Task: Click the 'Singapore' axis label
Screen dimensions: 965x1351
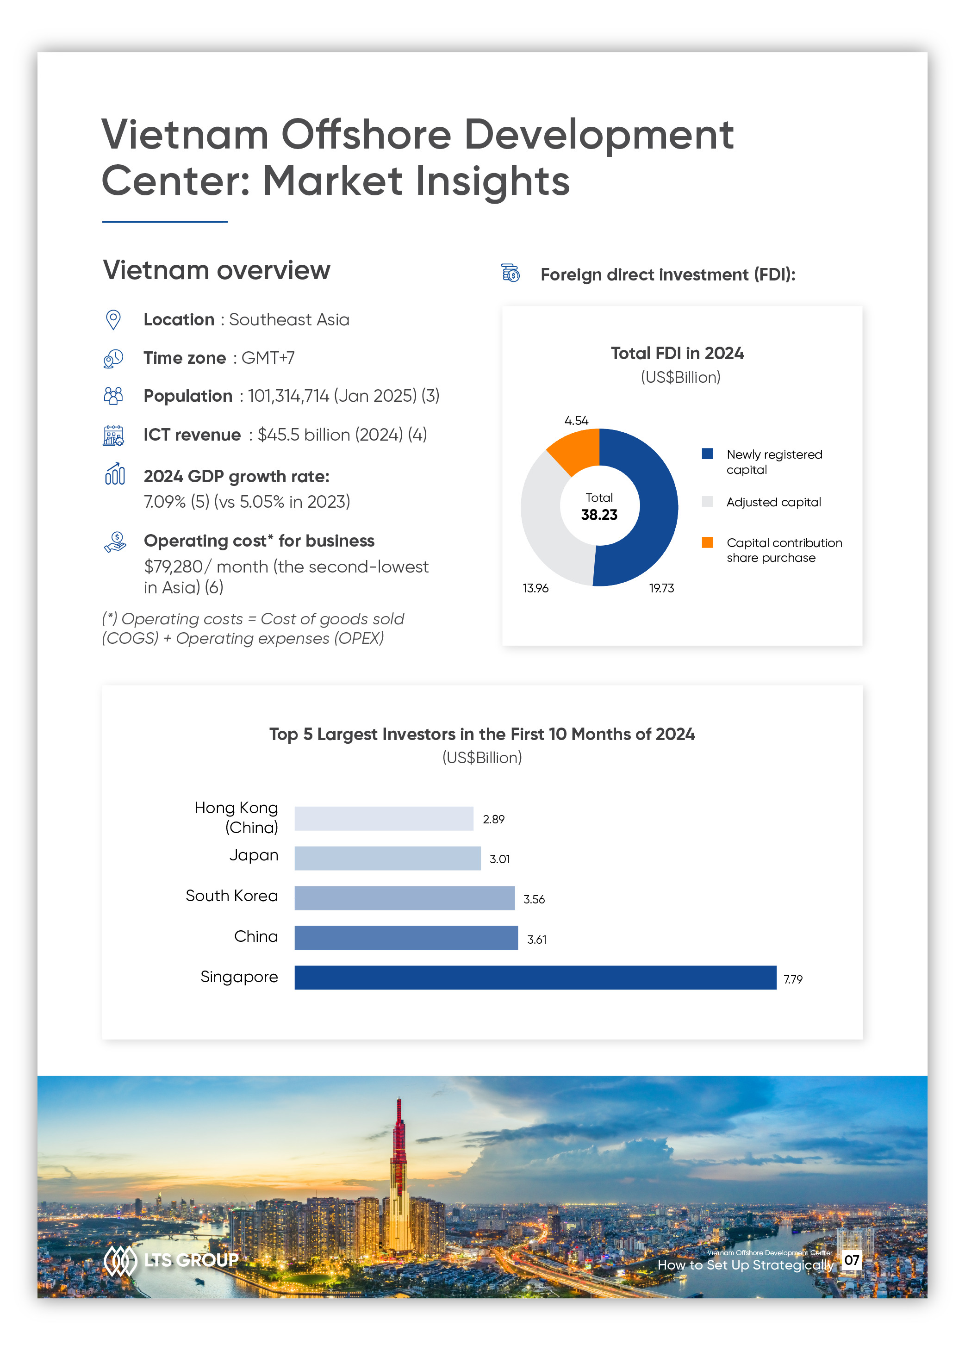Action: (x=239, y=977)
